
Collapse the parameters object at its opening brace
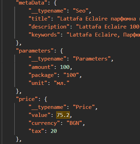click(x=61, y=51)
